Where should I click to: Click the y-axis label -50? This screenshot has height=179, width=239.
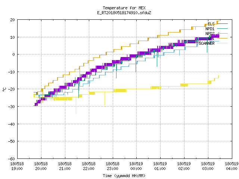click(x=12, y=141)
